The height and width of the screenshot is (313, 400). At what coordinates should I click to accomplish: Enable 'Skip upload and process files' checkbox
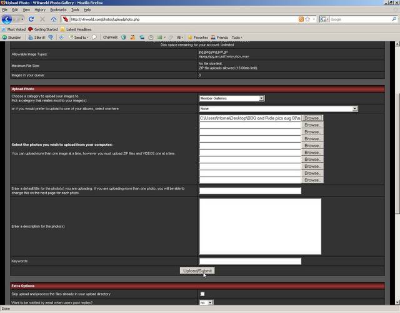tap(202, 294)
